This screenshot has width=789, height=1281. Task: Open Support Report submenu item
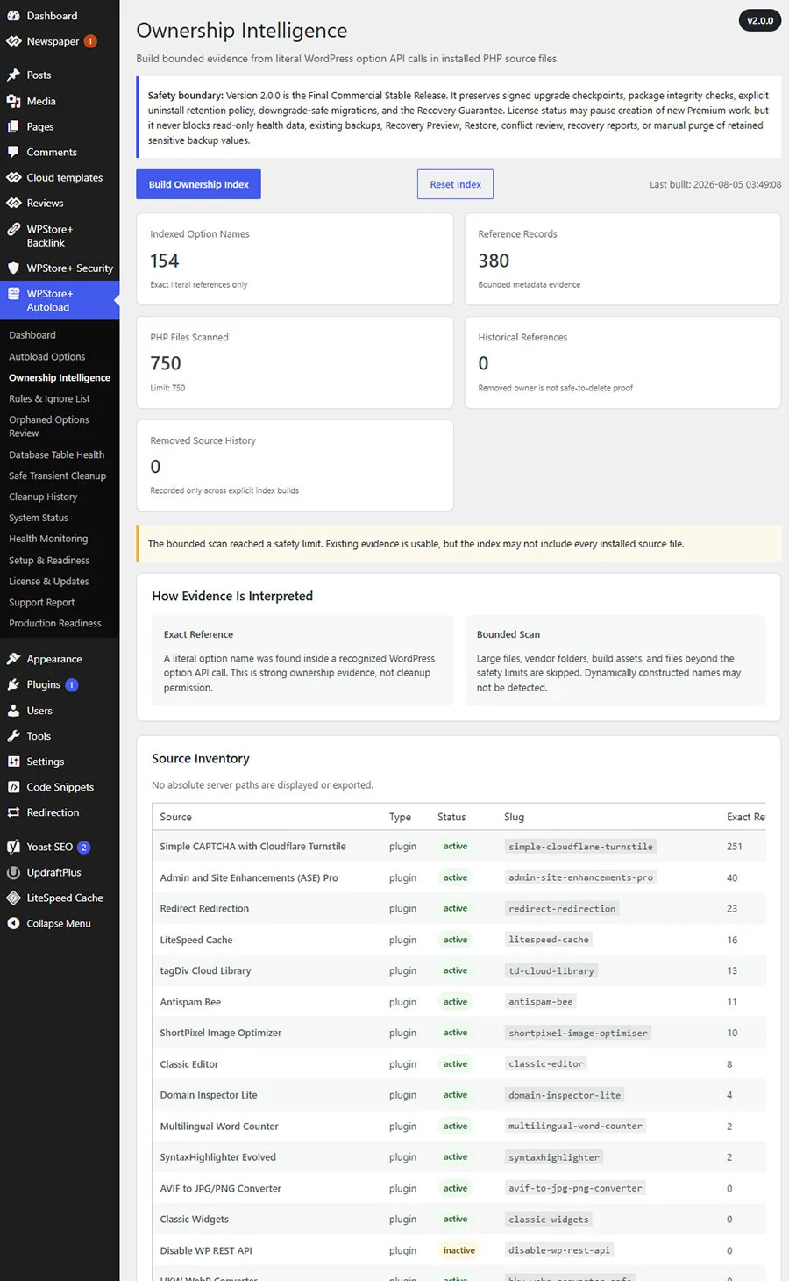pyautogui.click(x=42, y=603)
